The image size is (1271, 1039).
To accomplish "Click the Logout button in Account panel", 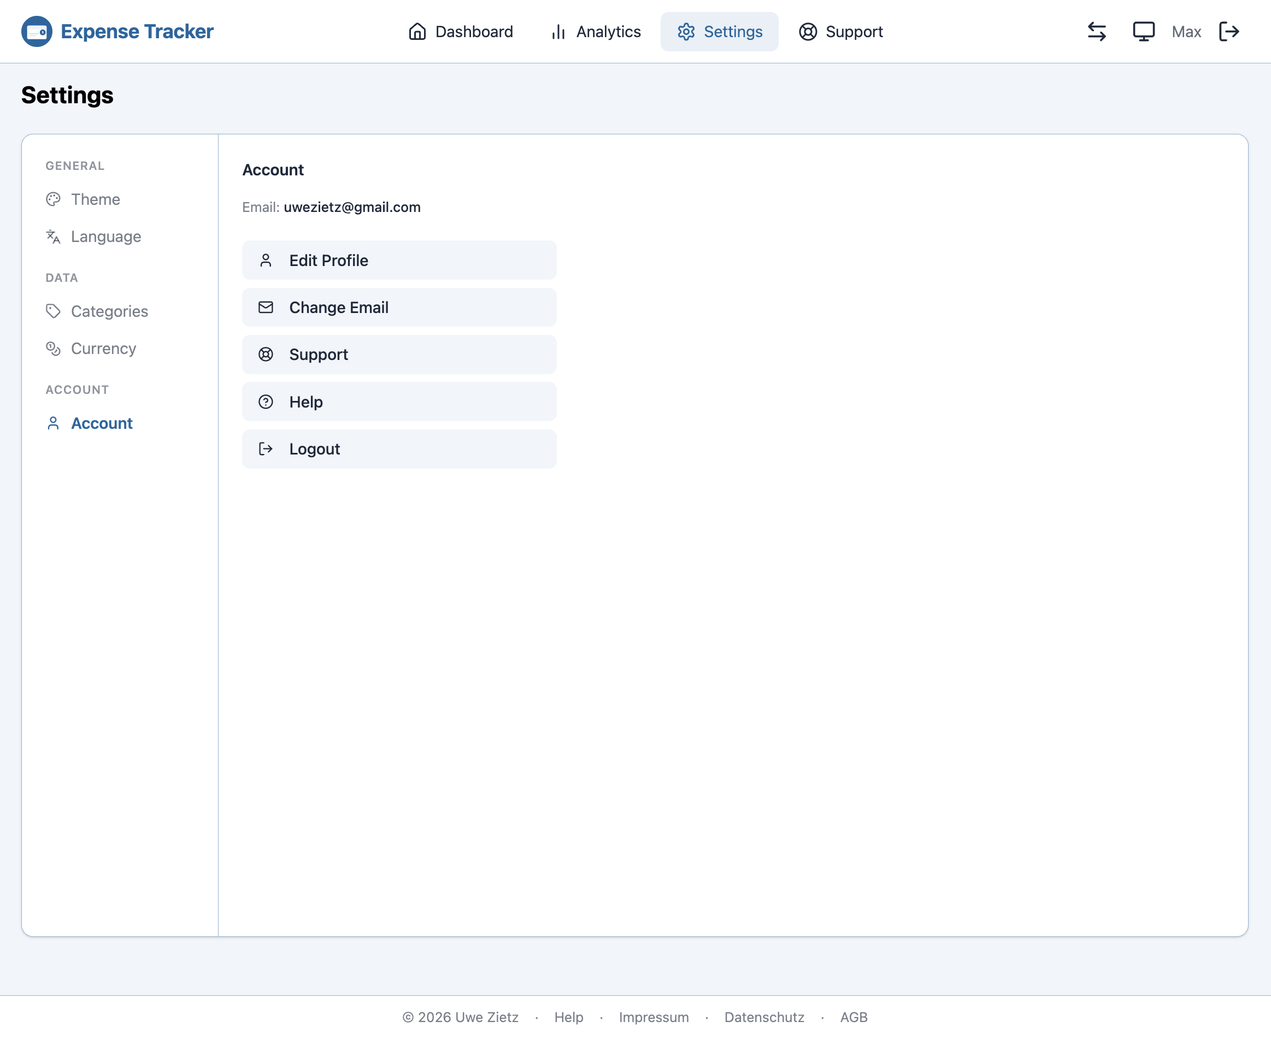I will pyautogui.click(x=399, y=449).
